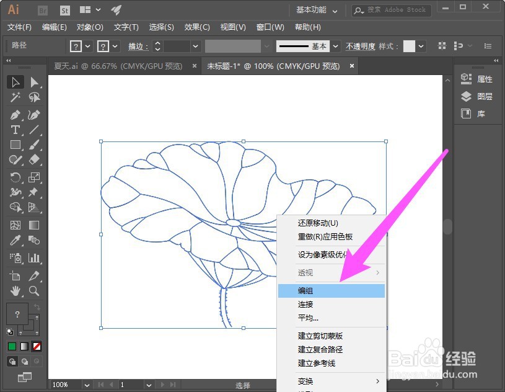Click 描边 stroke panel link
Screen dimensions: 505x392
click(x=138, y=47)
